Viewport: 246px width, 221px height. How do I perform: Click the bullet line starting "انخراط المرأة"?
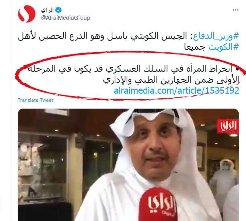point(133,69)
